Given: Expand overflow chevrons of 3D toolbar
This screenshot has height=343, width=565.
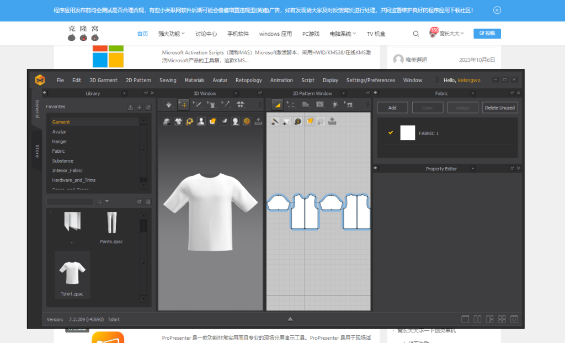Looking at the screenshot, I should coord(260,105).
